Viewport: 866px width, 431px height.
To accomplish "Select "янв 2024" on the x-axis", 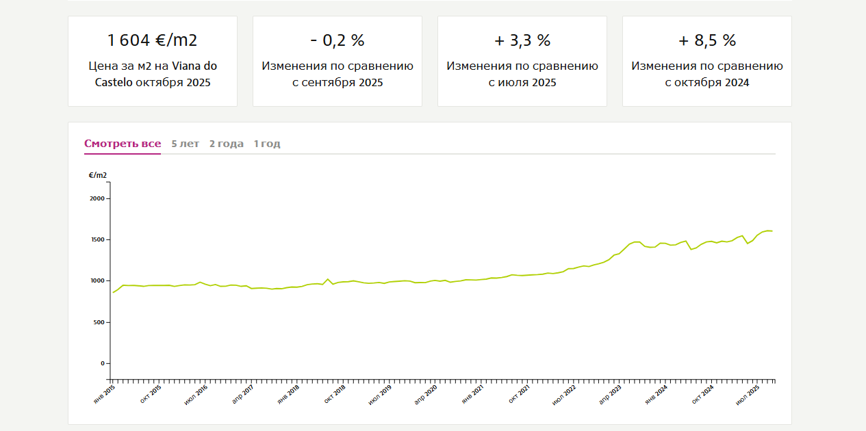I will pos(657,394).
